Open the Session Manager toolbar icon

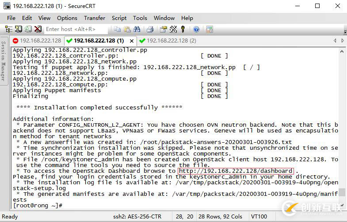pyautogui.click(x=8, y=29)
